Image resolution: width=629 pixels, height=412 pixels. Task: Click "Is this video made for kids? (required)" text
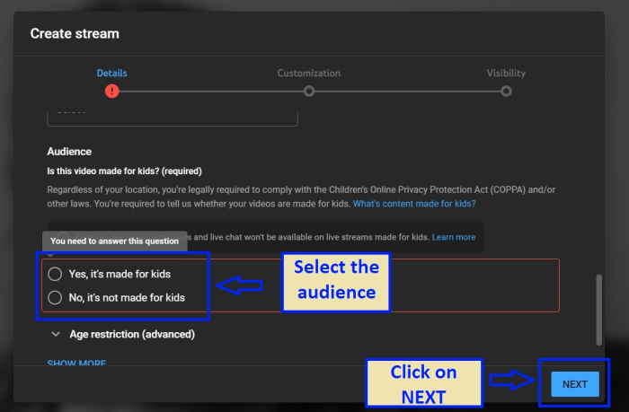coord(124,171)
